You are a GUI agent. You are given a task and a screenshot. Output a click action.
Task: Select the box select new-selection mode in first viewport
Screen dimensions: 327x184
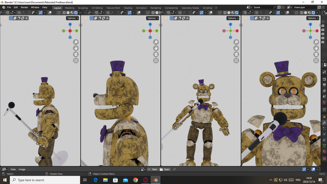(x=11, y=18)
